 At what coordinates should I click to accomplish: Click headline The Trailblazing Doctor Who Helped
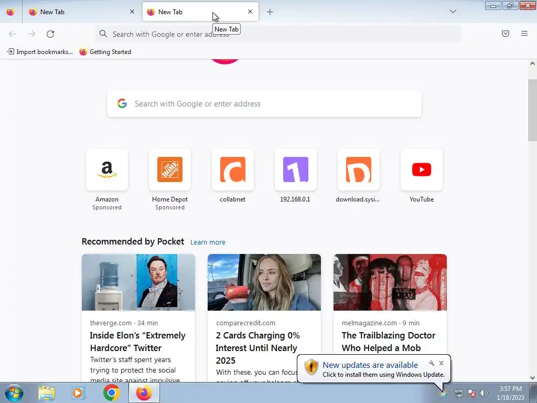[389, 342]
